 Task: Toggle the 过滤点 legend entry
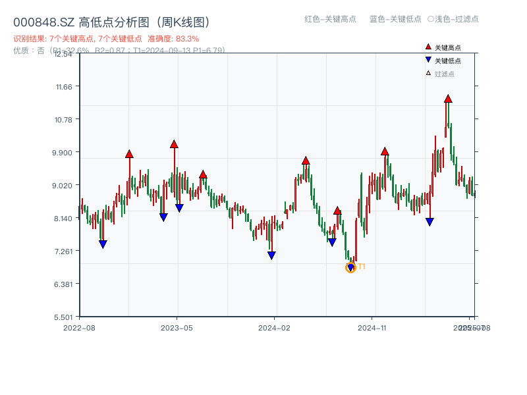(x=440, y=74)
